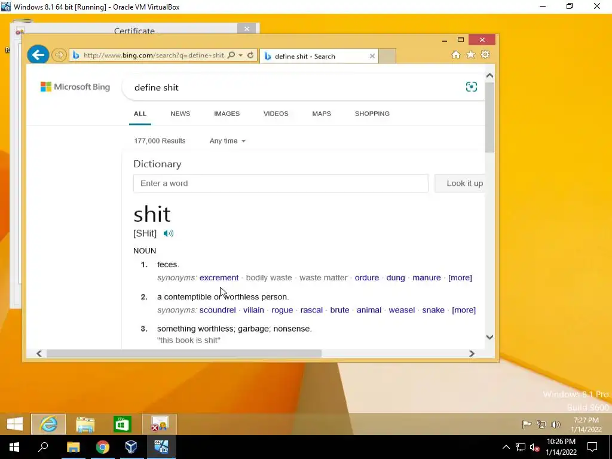Go back with the IE back arrow

pyautogui.click(x=38, y=54)
